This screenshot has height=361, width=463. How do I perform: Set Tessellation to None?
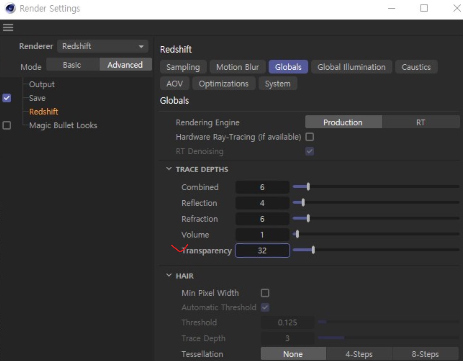[293, 354]
